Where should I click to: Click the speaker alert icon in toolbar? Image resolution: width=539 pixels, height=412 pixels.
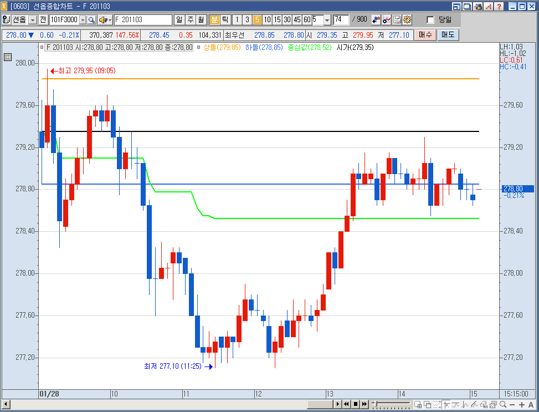[103, 20]
